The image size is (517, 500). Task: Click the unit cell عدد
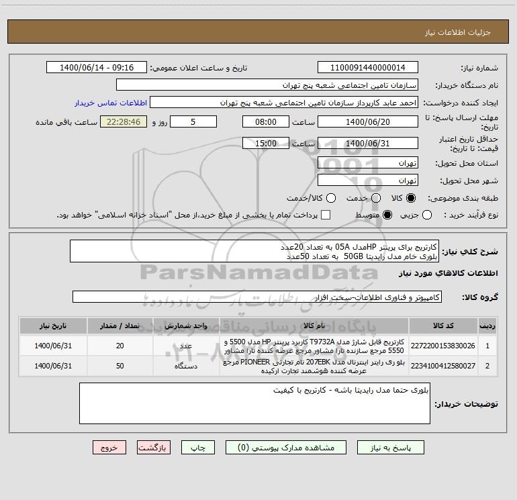[186, 346]
